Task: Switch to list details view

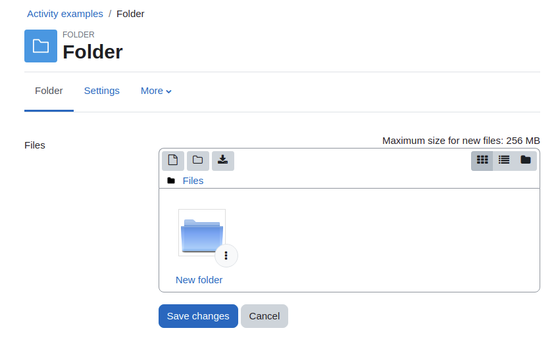Action: (x=504, y=161)
